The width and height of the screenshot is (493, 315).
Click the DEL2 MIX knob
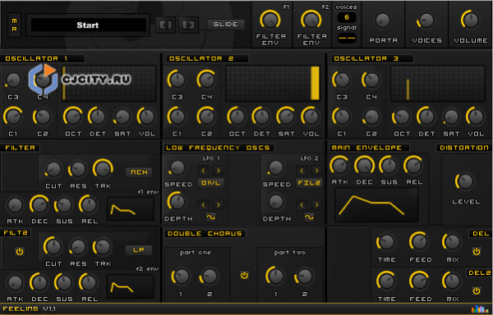452,281
